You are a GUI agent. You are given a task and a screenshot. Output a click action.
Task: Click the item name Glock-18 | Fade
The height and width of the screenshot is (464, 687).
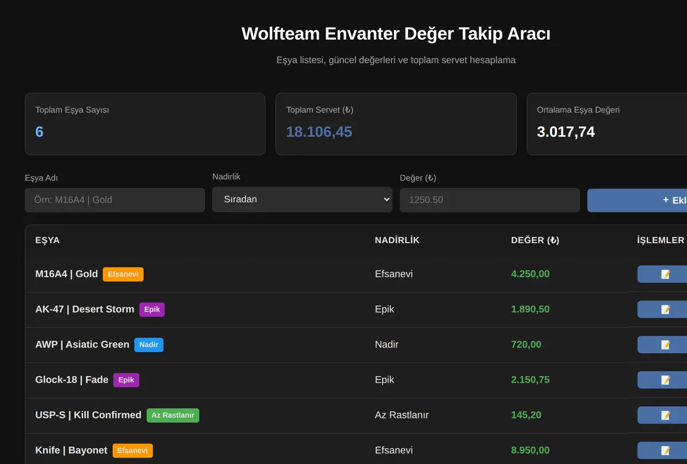point(72,380)
